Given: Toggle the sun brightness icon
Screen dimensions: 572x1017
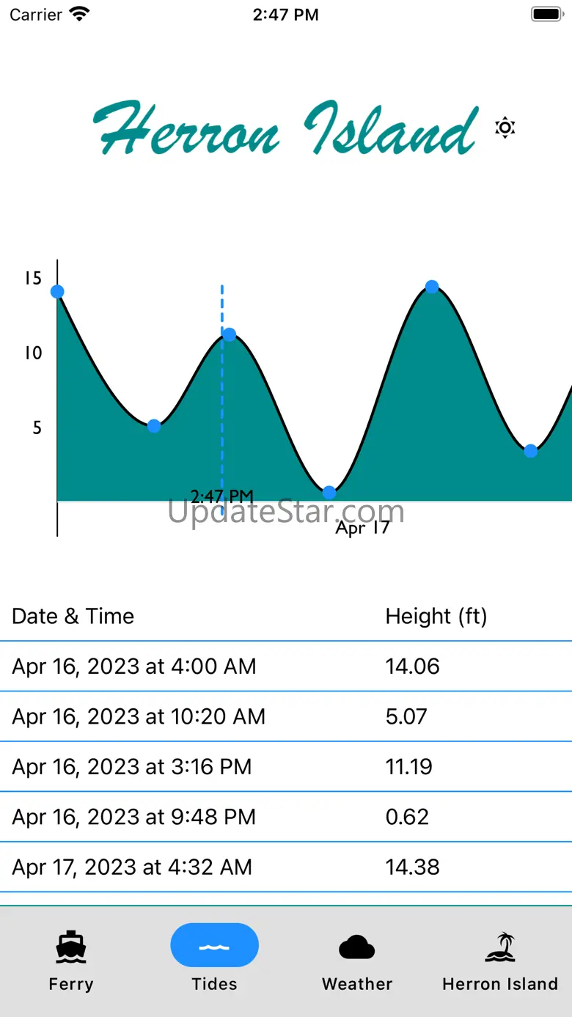Looking at the screenshot, I should click(505, 128).
